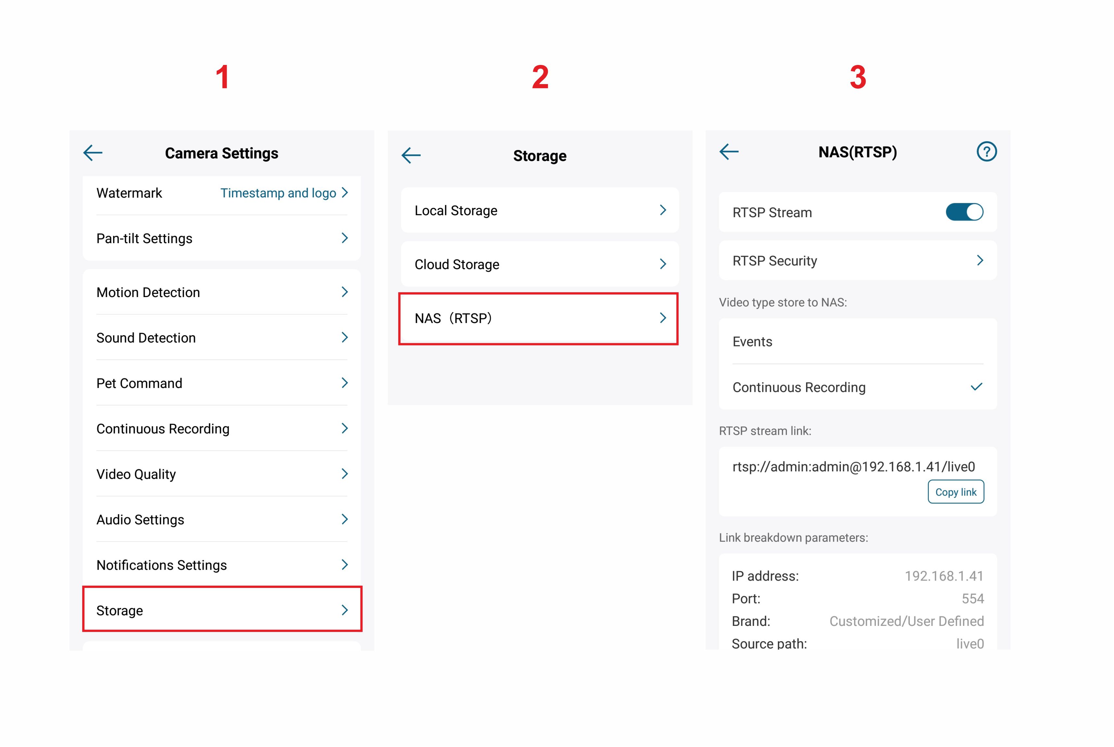Click back arrow on Storage screen
Screen dimensions: 1114x747
[x=411, y=155]
